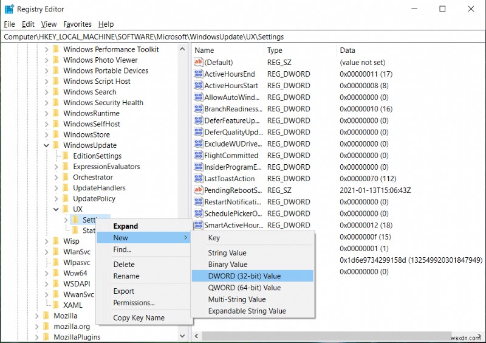The height and width of the screenshot is (343, 486).
Task: Open the View menu
Action: tap(49, 24)
